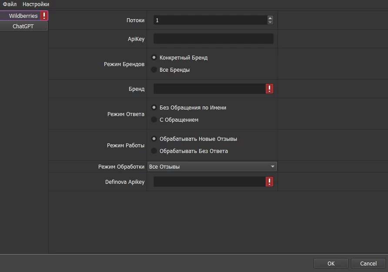Select Обрабатывать Без Ответа mode
This screenshot has width=388, height=272.
point(154,151)
